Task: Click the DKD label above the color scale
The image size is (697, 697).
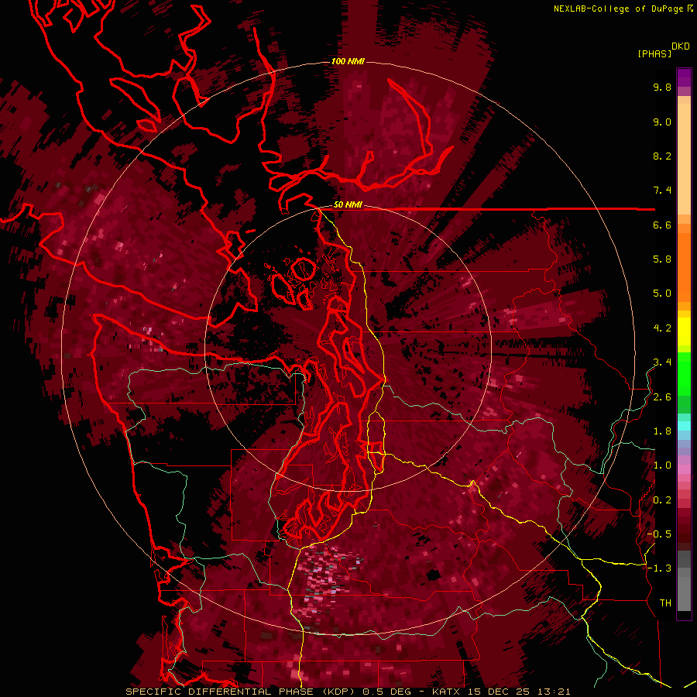Action: point(681,46)
